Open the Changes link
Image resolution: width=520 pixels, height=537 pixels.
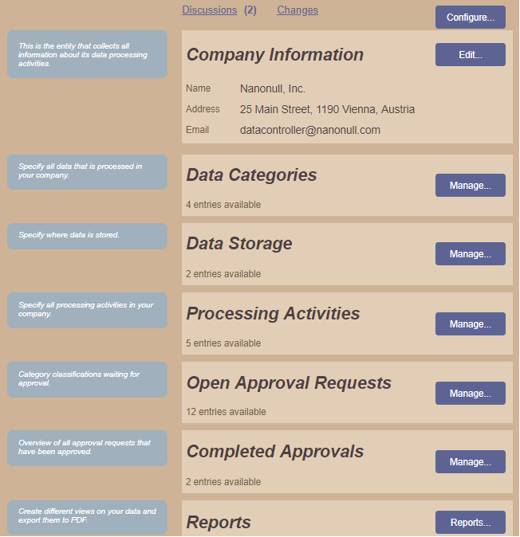click(x=297, y=10)
